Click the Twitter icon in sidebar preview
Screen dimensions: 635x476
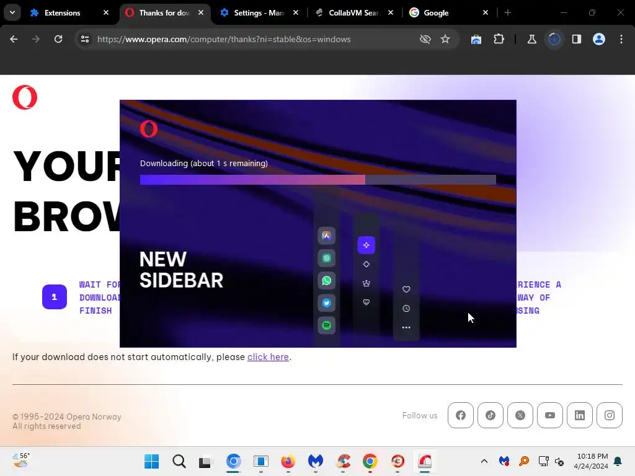coord(326,302)
